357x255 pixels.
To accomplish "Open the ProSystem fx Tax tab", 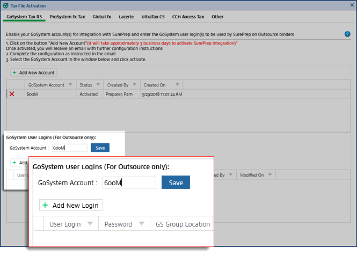I will [68, 17].
